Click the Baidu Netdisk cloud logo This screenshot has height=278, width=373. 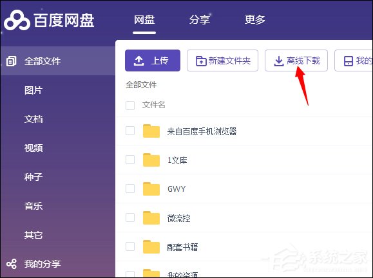tap(17, 20)
